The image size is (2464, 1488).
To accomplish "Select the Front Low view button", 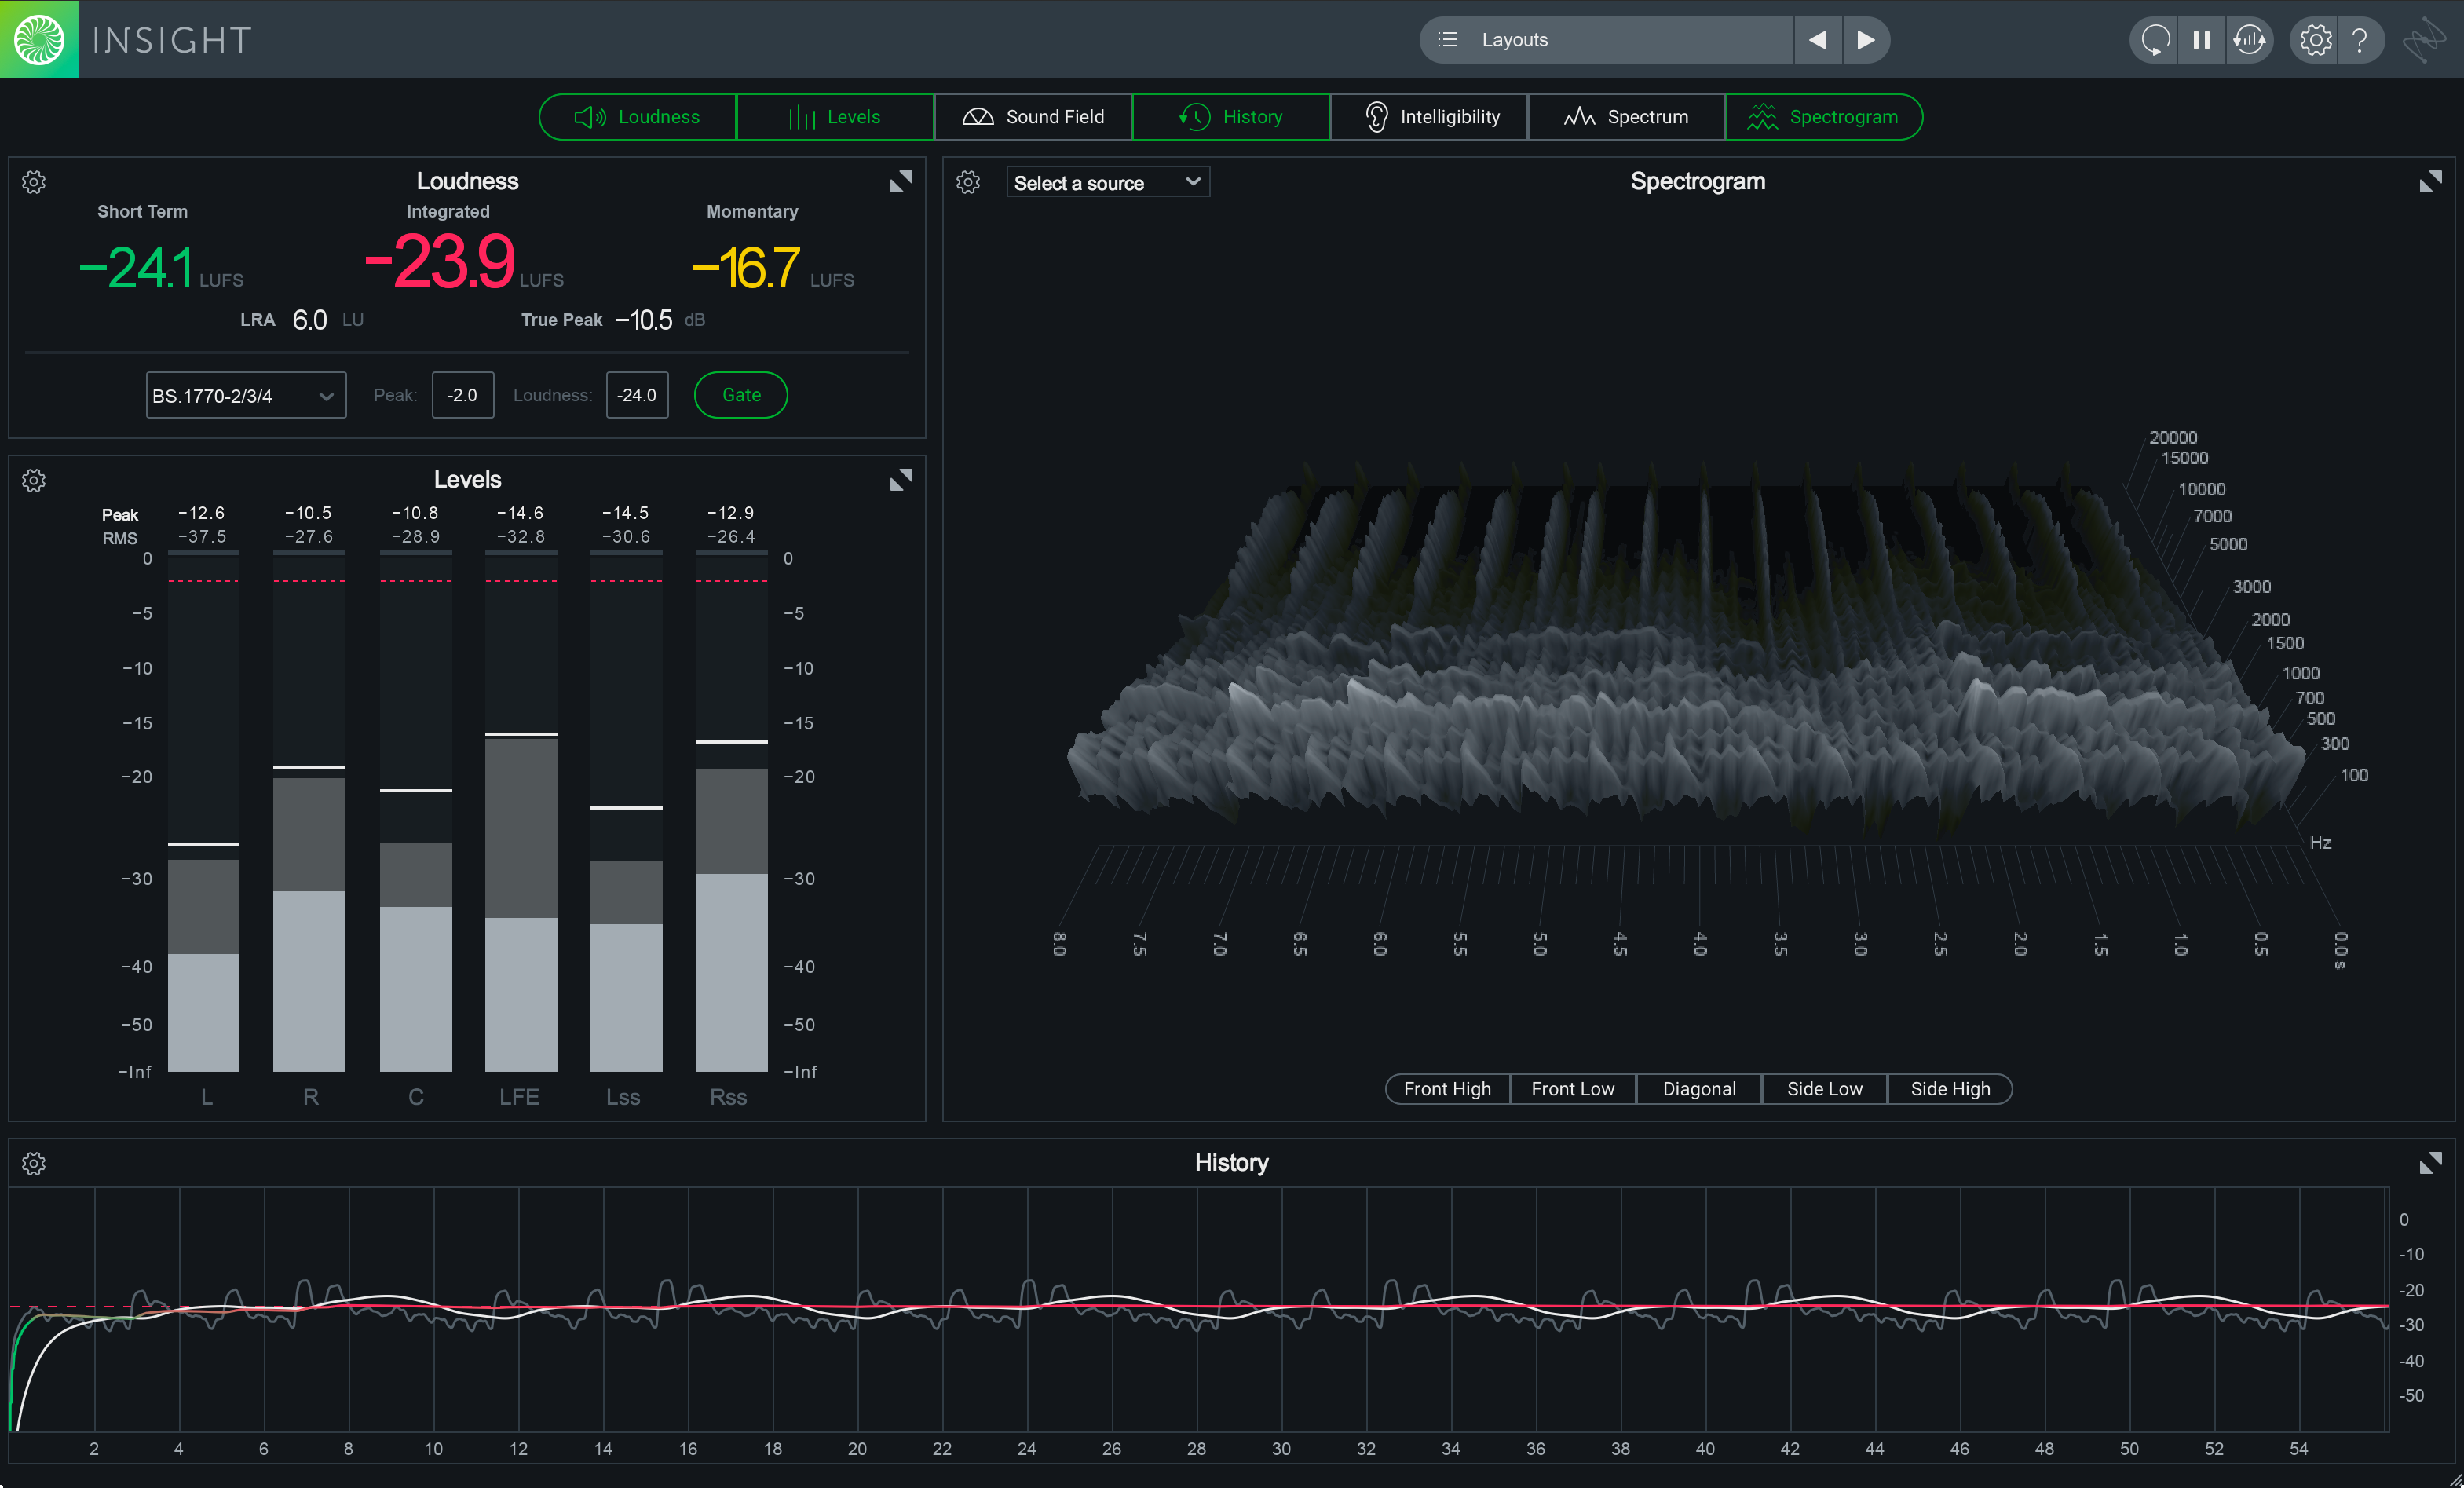I will click(1572, 1089).
